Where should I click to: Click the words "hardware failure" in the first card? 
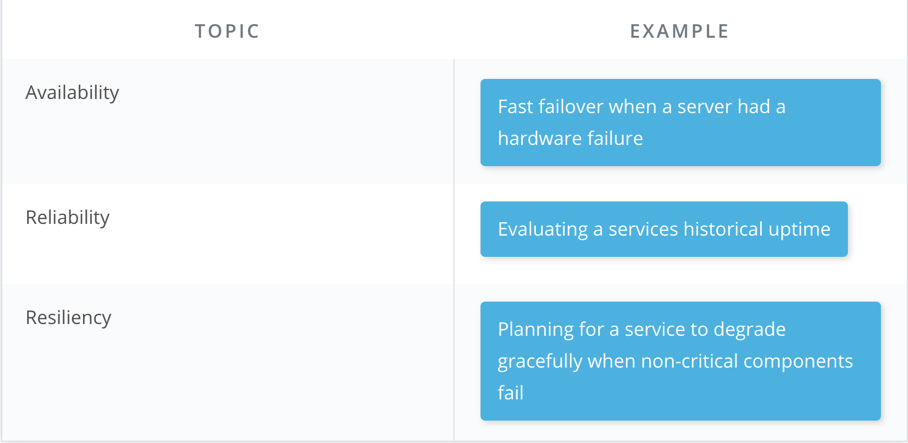click(x=570, y=138)
